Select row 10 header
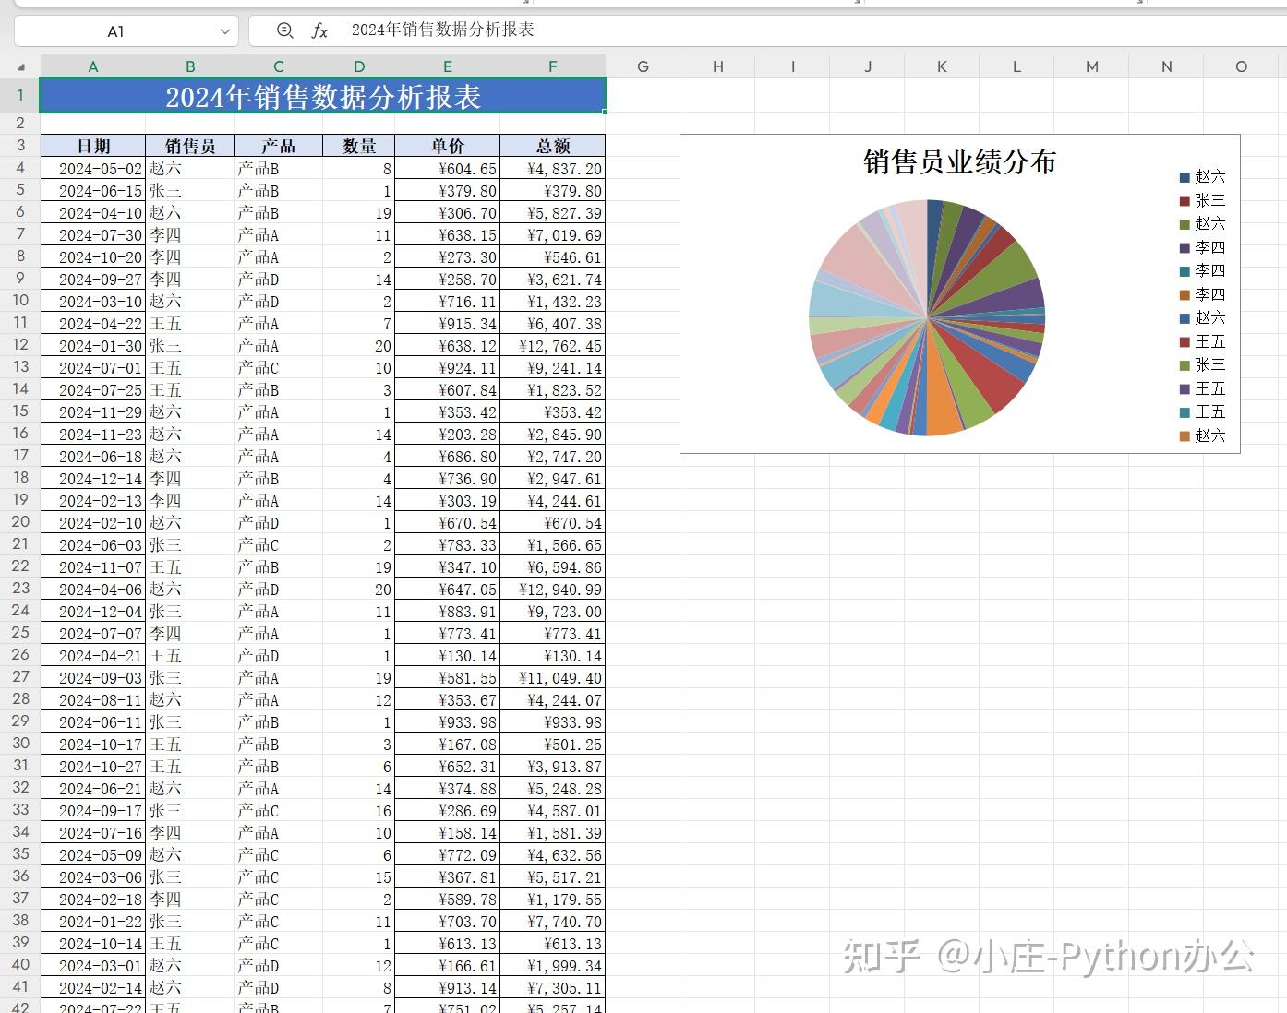Screen dimensions: 1287x1013 tap(19, 301)
